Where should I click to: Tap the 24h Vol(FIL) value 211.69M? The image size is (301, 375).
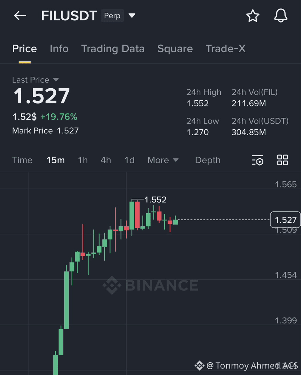[x=249, y=103]
